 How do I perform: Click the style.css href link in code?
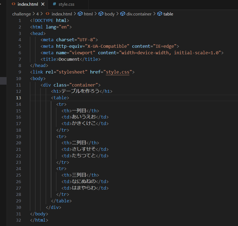(118, 72)
